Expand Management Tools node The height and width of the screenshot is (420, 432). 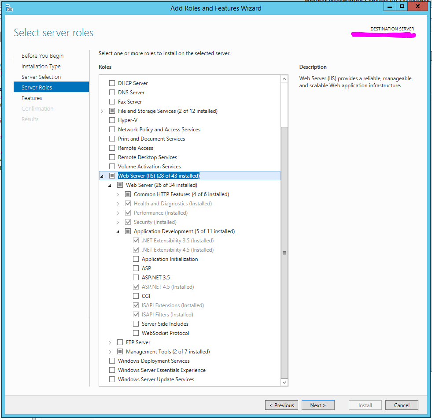(110, 352)
